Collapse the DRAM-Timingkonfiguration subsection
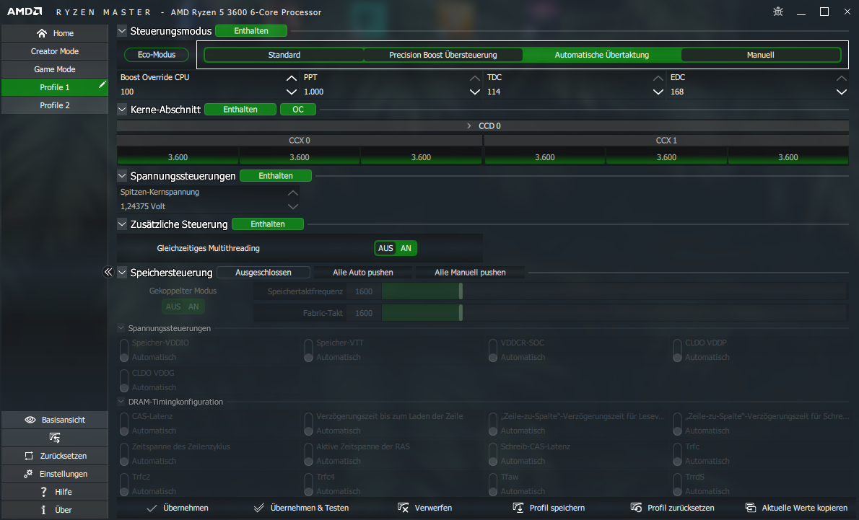 click(121, 401)
